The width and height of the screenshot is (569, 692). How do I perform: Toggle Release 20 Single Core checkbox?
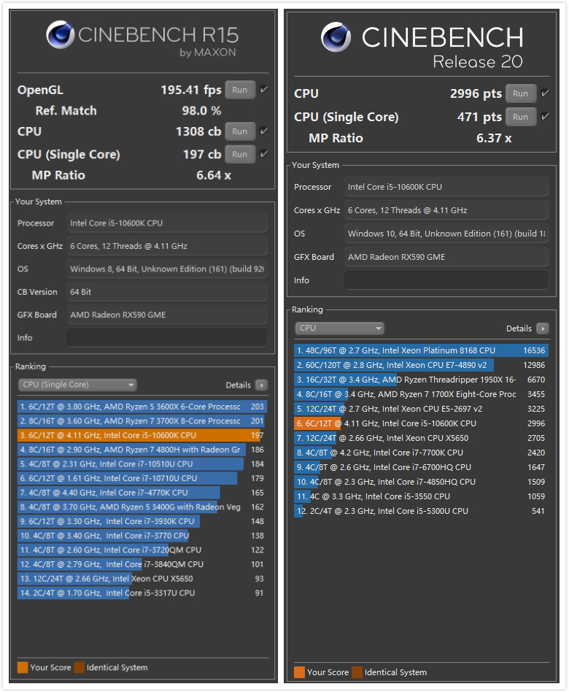pyautogui.click(x=545, y=117)
